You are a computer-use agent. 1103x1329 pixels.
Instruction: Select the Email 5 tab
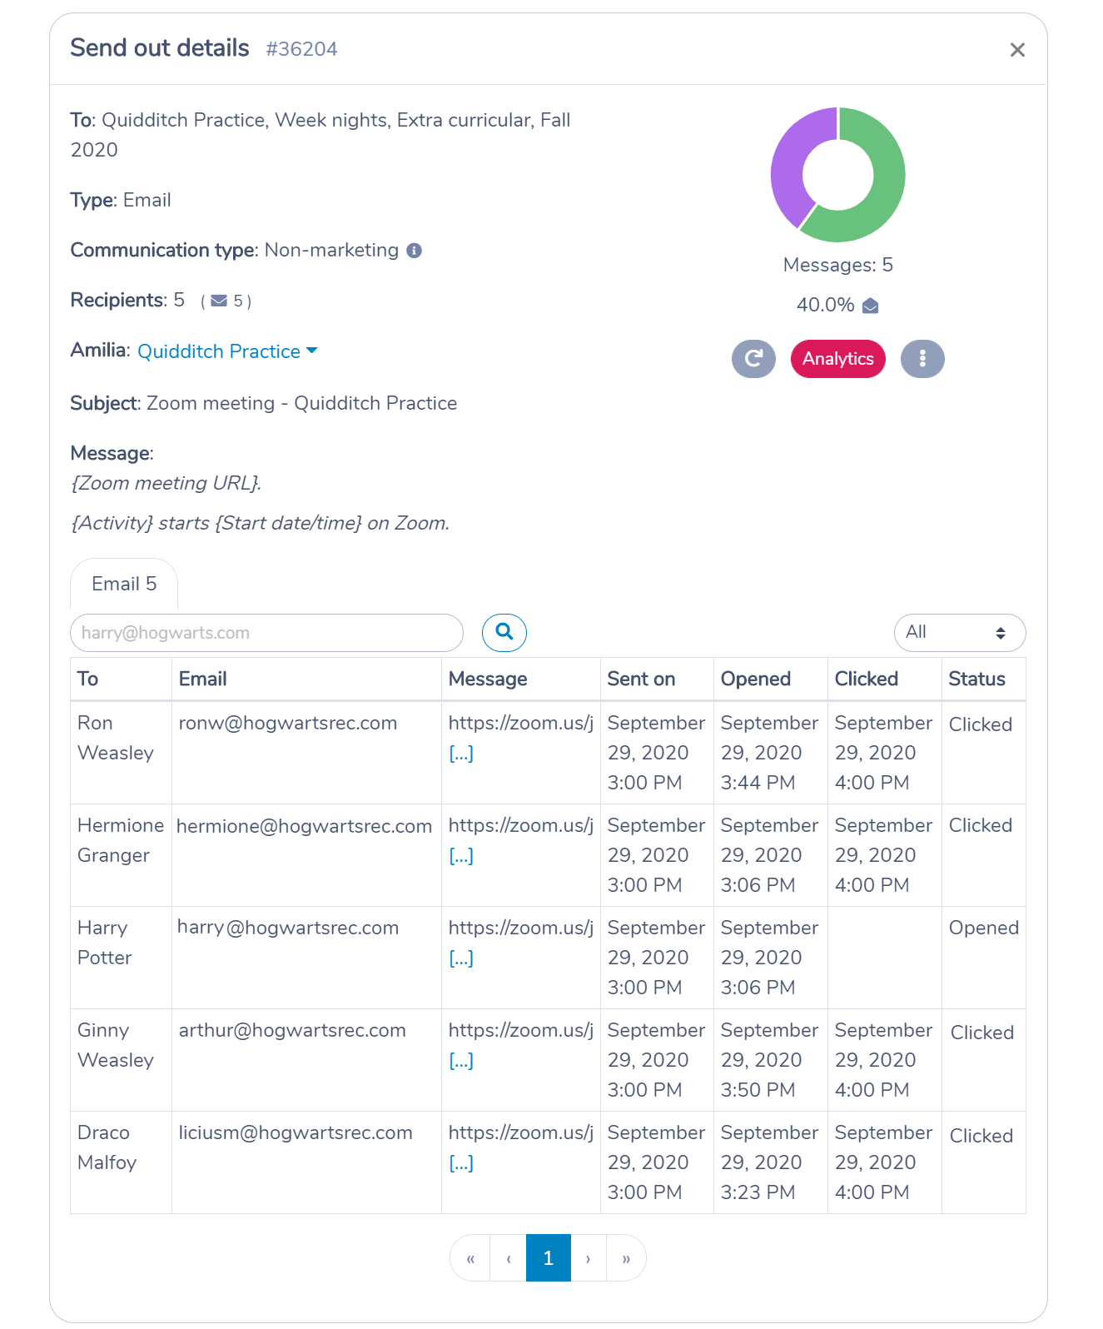point(124,584)
